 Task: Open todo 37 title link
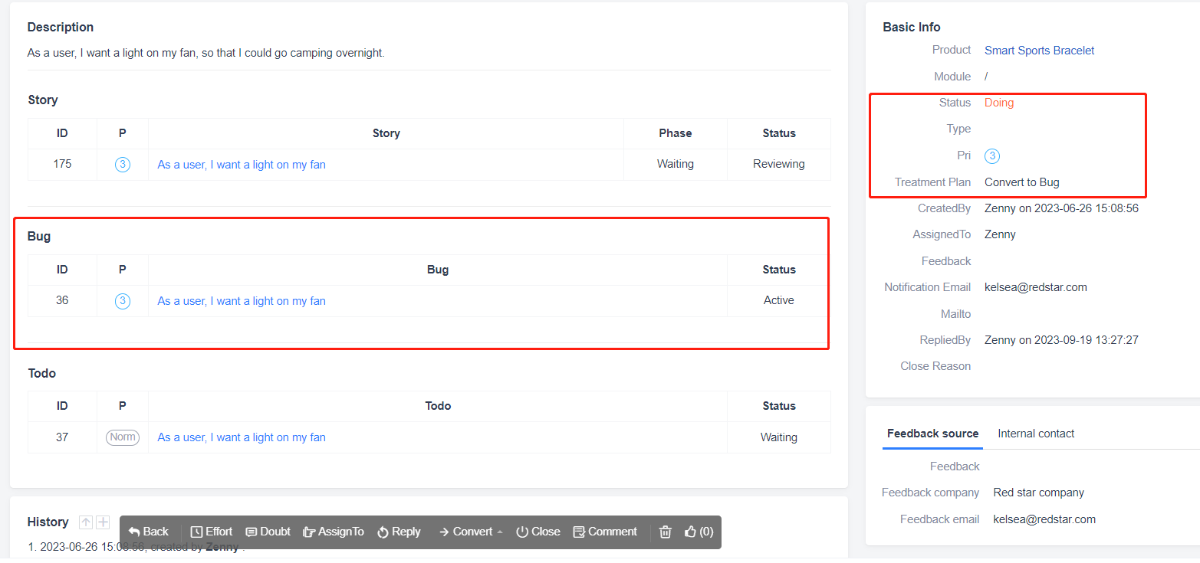click(x=242, y=437)
